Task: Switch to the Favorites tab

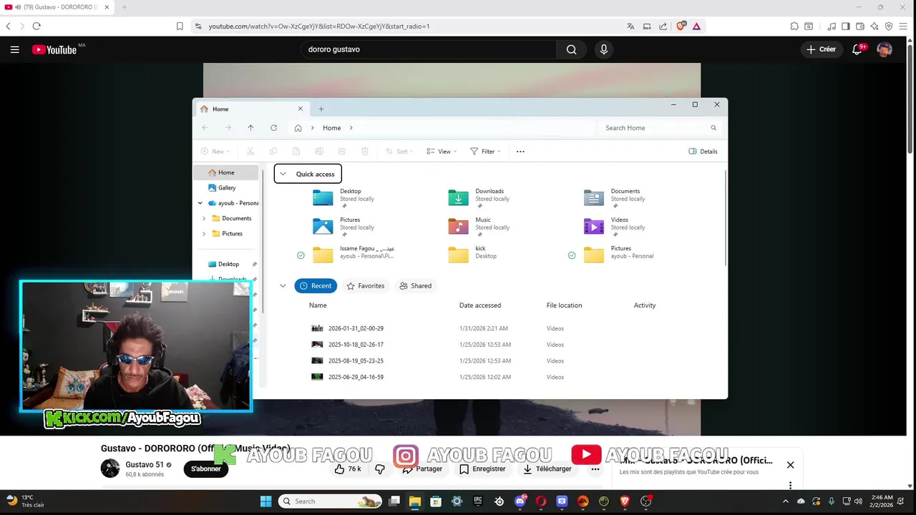Action: coord(366,286)
